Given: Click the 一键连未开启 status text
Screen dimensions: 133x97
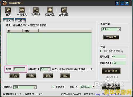Looking at the screenshot, I should (x=111, y=77).
